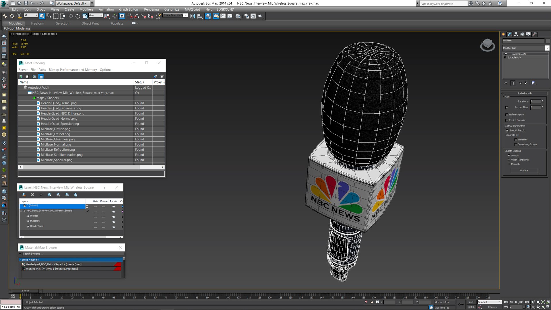Enable Smoothing Groups checkbox
551x310 pixels.
516,144
